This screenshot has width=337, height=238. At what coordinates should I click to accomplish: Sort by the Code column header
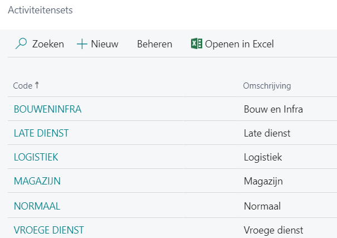click(23, 86)
